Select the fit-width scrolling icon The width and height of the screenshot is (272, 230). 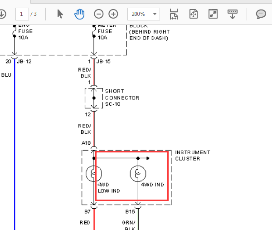point(174,14)
